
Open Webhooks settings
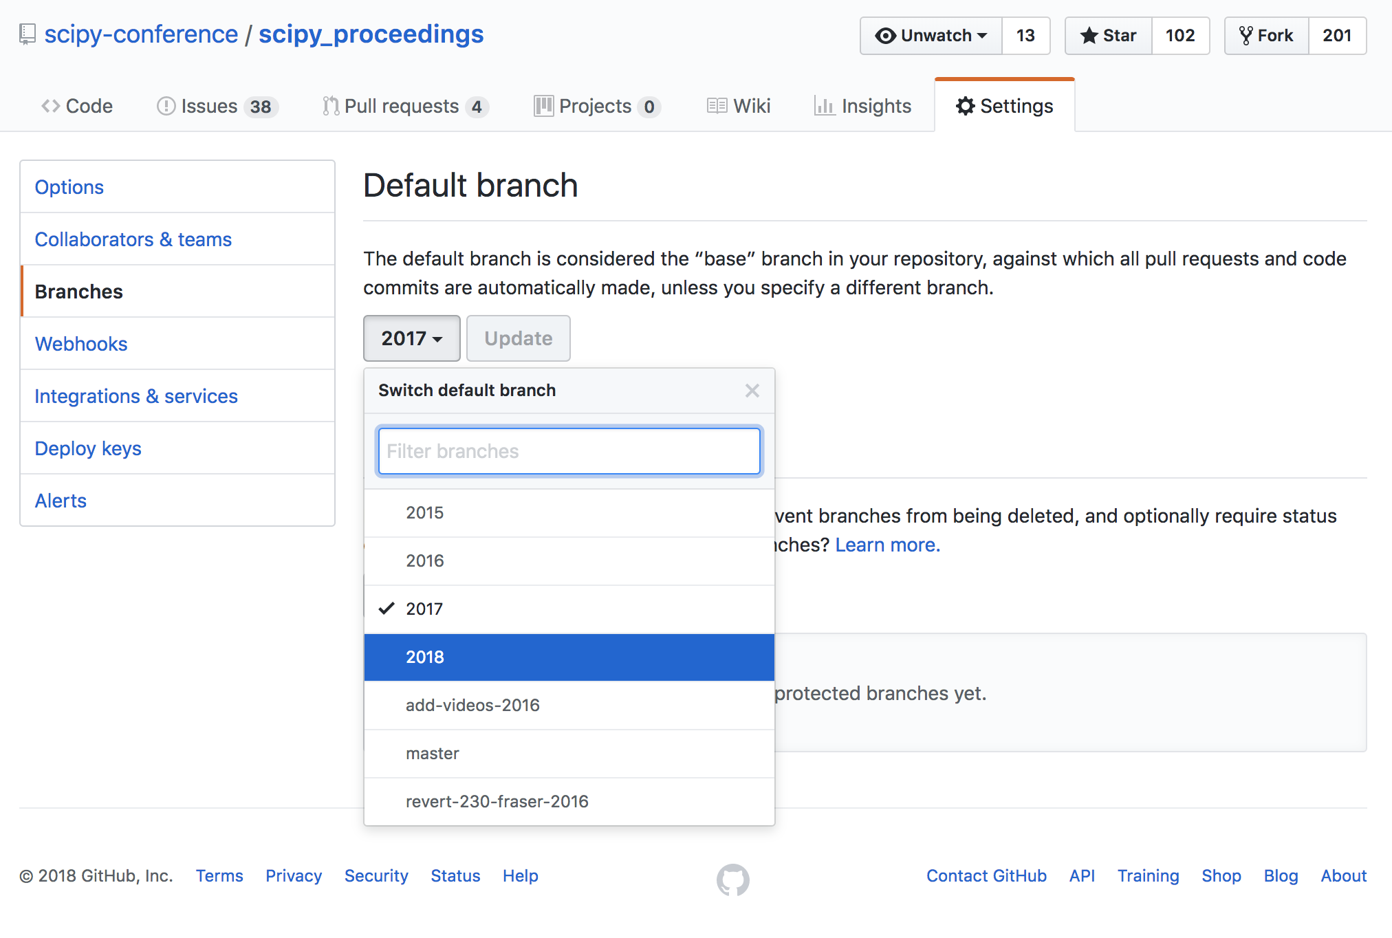tap(177, 344)
